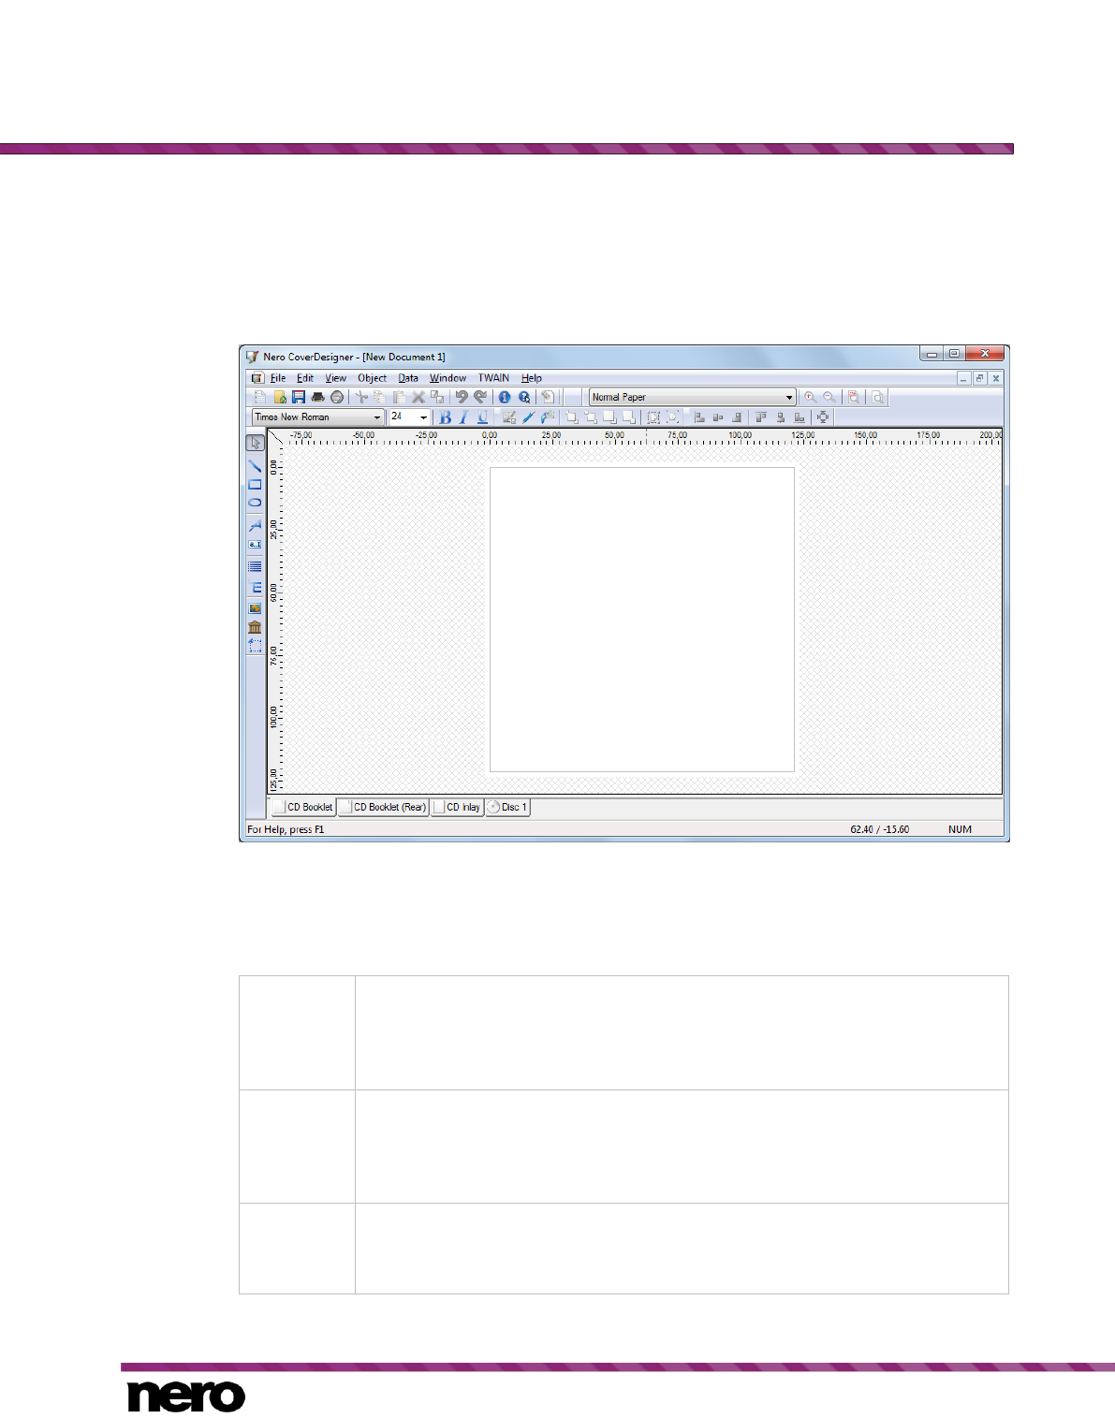Click the pen color tool icon

(528, 417)
